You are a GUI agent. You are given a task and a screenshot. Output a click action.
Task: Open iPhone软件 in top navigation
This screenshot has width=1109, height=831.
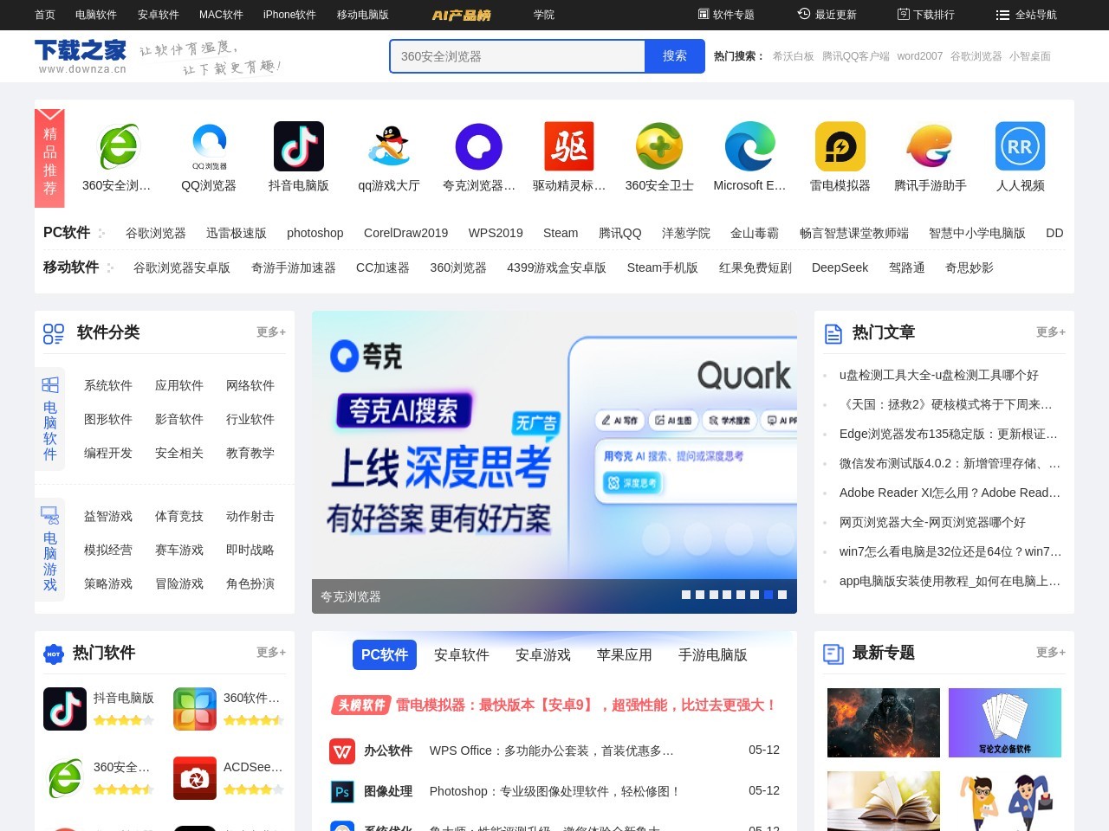(x=289, y=15)
